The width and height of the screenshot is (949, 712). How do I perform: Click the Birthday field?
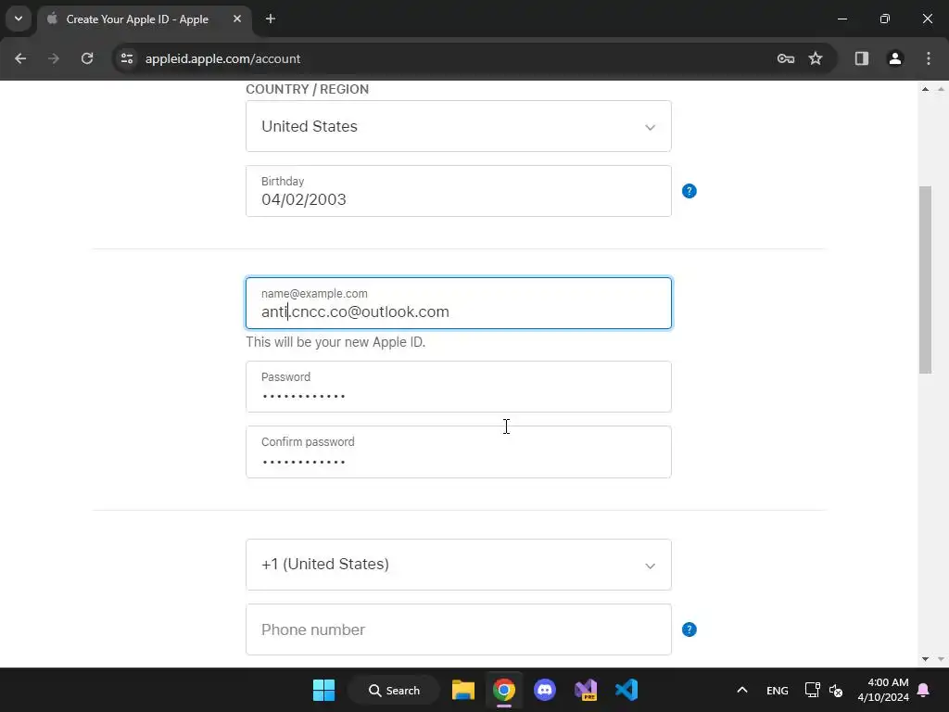(x=459, y=191)
